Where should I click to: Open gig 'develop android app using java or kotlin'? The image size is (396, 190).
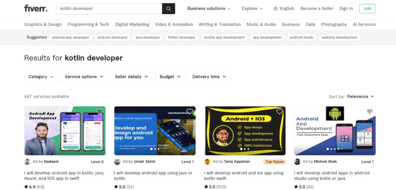coord(153,176)
